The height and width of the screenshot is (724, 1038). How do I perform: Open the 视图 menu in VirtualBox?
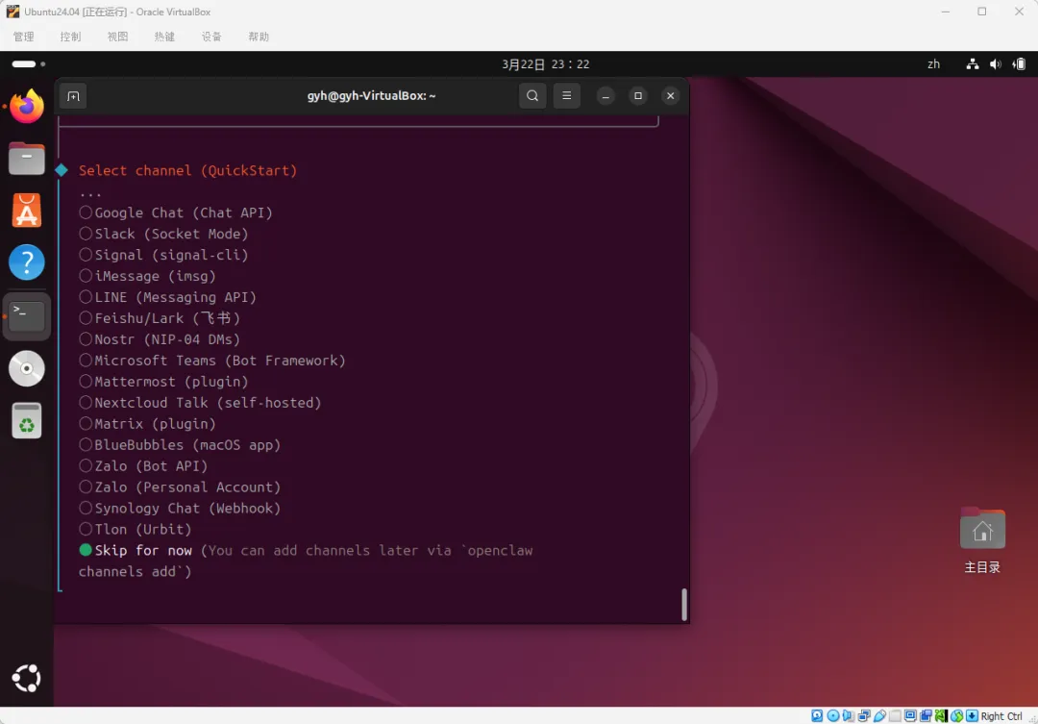118,37
